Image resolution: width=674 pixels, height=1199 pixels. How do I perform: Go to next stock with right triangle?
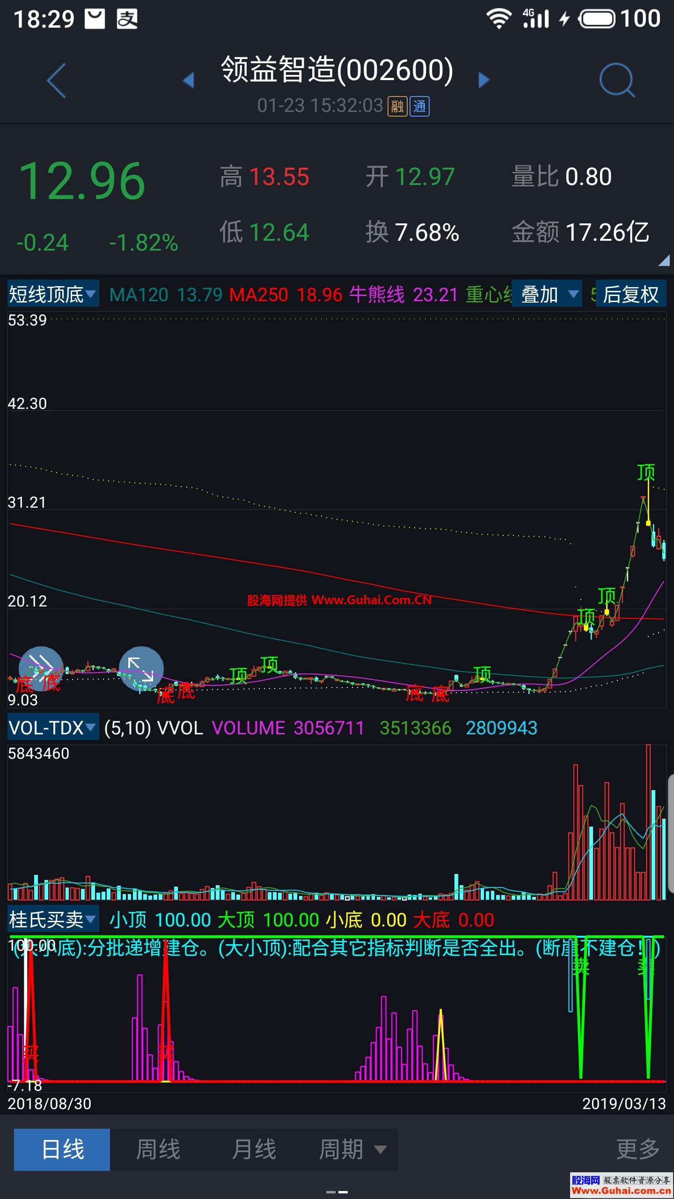(484, 80)
